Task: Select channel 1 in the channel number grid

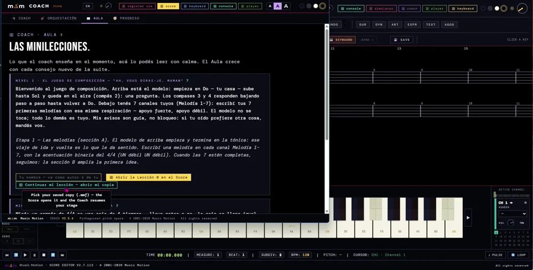Action: [496, 233]
